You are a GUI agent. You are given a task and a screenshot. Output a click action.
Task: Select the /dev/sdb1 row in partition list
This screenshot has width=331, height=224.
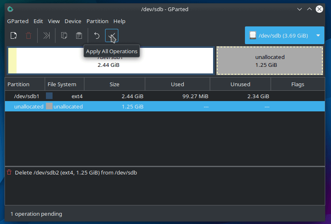[26, 96]
